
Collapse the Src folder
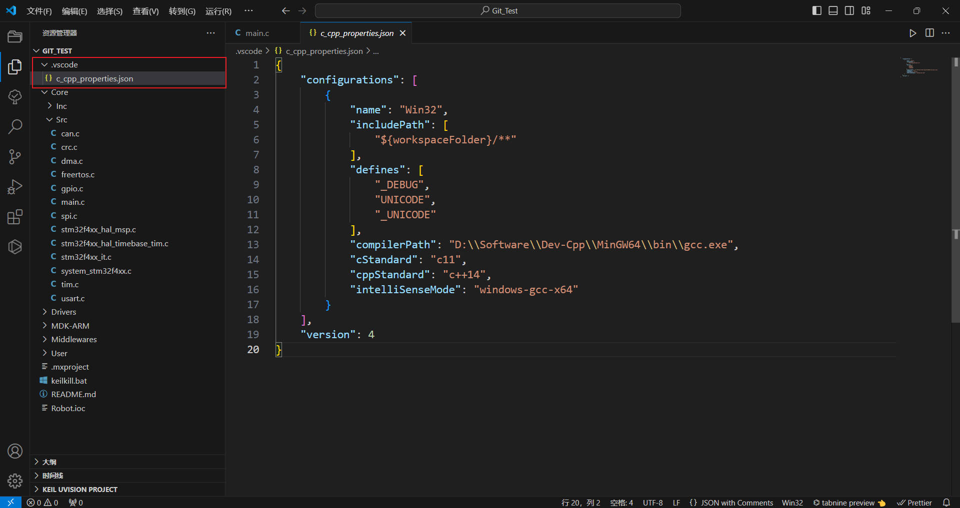coord(61,119)
